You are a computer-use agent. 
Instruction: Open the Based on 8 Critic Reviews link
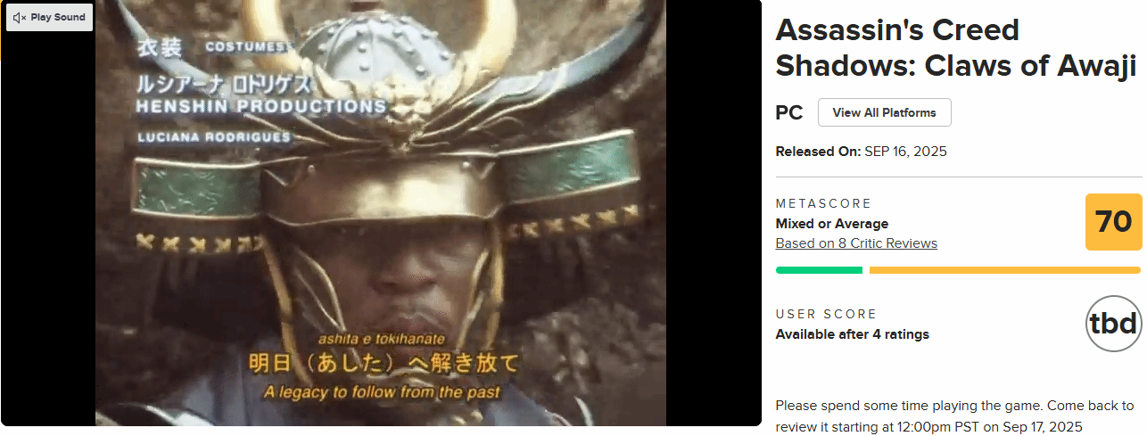click(x=856, y=243)
